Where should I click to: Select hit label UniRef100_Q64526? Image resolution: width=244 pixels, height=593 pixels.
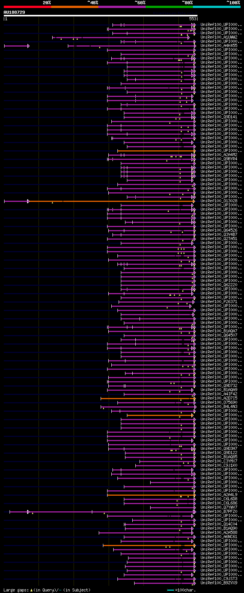click(x=219, y=230)
